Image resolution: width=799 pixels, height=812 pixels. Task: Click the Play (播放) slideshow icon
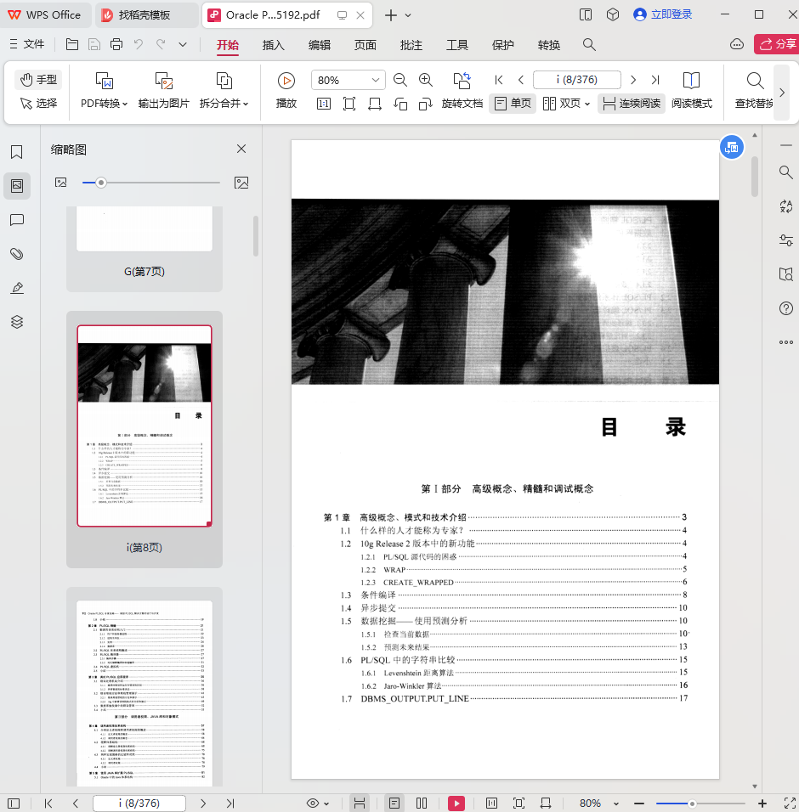coord(286,81)
